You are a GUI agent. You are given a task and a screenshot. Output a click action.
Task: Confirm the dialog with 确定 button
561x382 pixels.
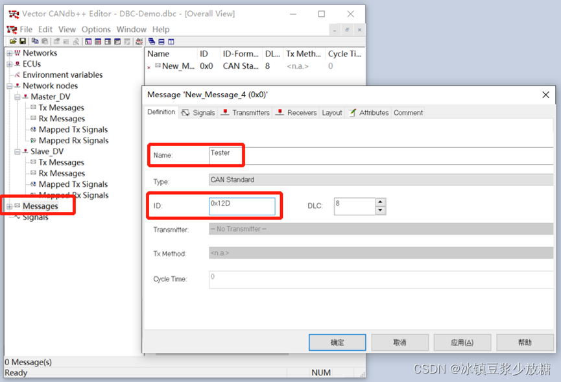[x=337, y=342]
